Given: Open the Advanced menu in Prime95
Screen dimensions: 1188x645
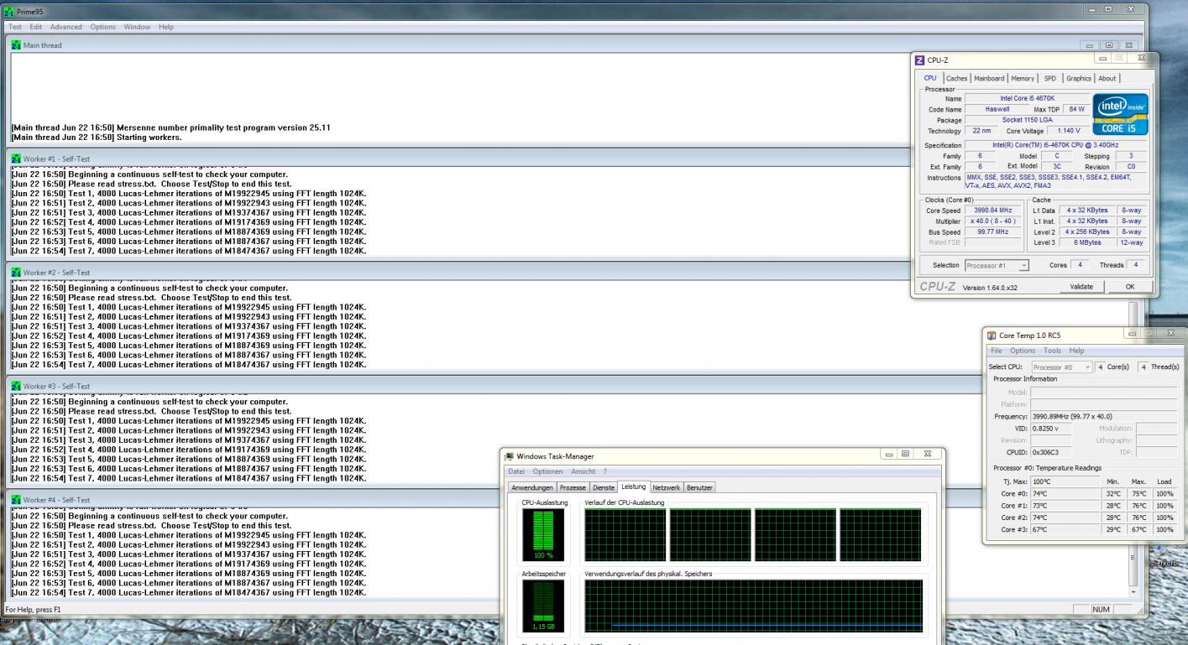Looking at the screenshot, I should pos(66,27).
